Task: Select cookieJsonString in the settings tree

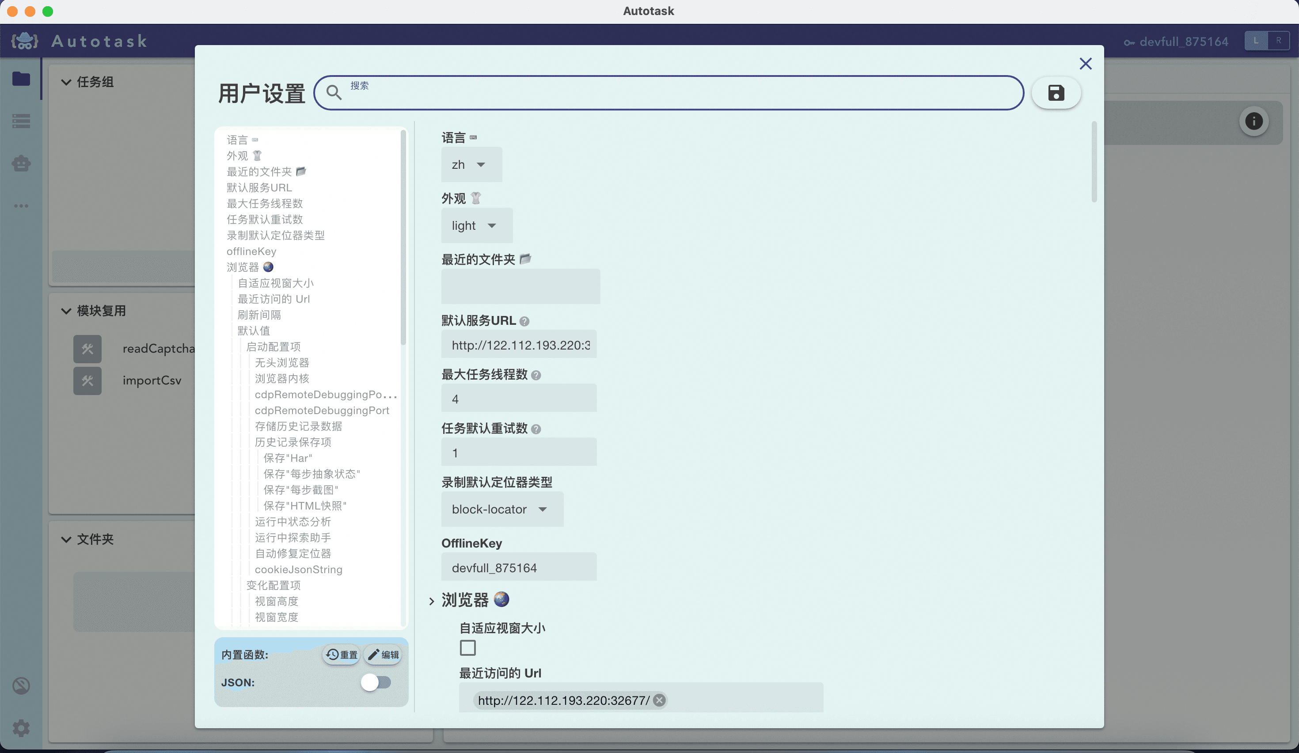Action: click(x=299, y=569)
